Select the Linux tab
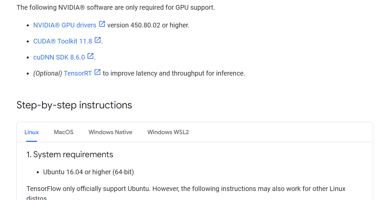The height and width of the screenshot is (200, 376). [31, 132]
